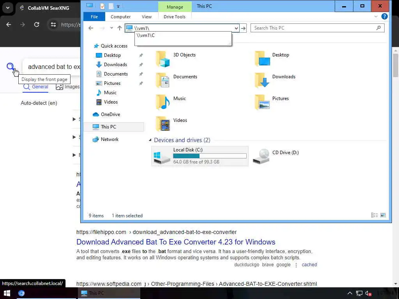Select General search category tab
This screenshot has height=299, width=399.
[x=35, y=87]
